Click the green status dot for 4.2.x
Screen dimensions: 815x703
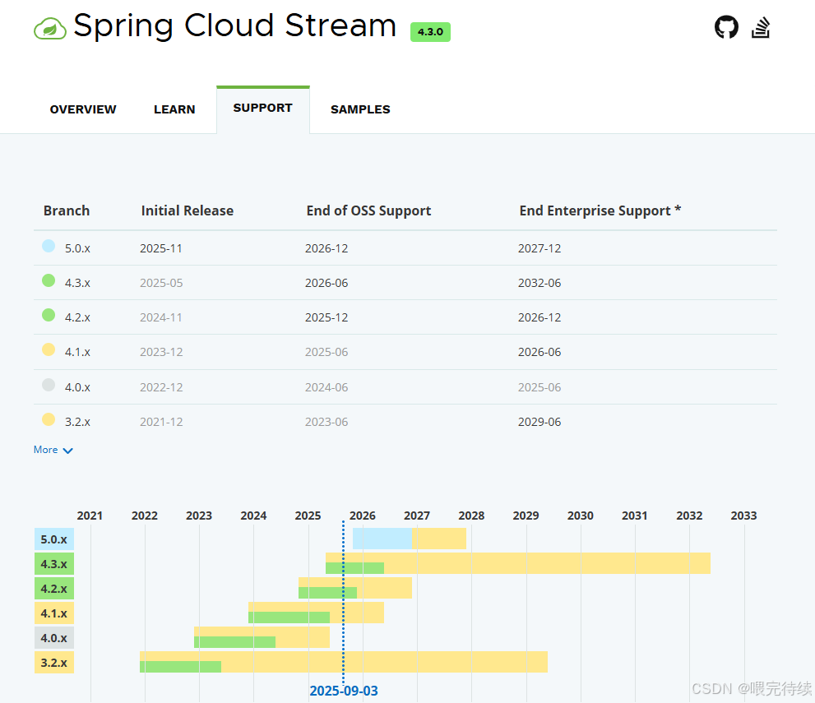pos(49,315)
